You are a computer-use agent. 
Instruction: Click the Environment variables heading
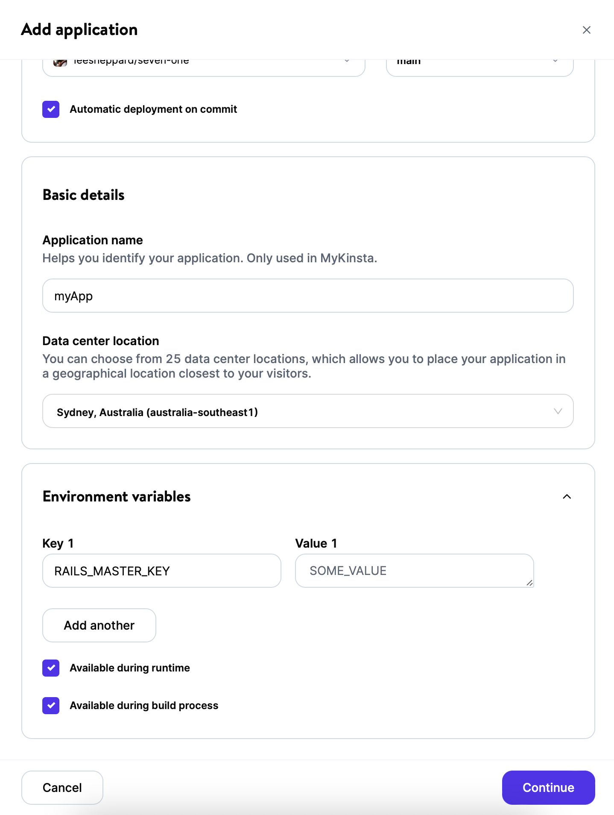point(117,496)
